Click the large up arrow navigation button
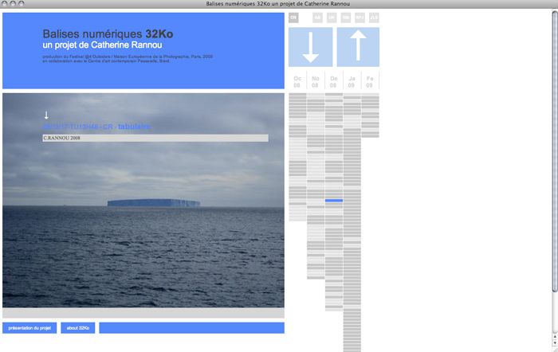 pos(358,47)
